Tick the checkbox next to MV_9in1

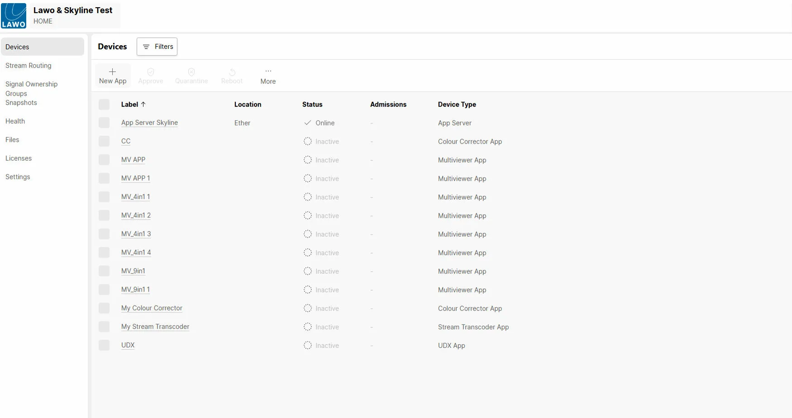coord(104,271)
